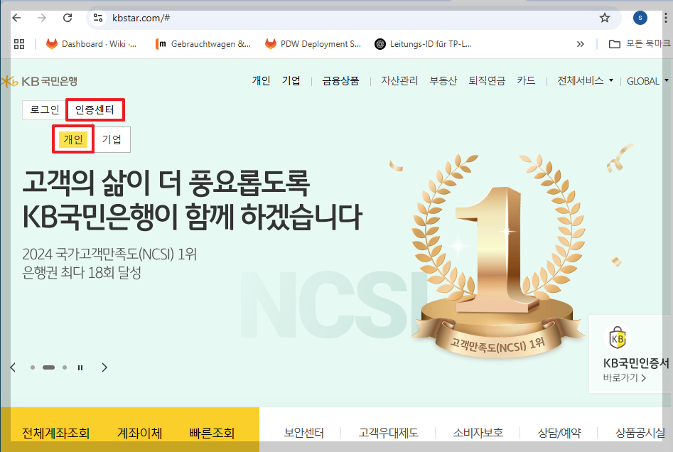Image resolution: width=673 pixels, height=452 pixels.
Task: Show next banner slide arrow
Action: pyautogui.click(x=104, y=367)
